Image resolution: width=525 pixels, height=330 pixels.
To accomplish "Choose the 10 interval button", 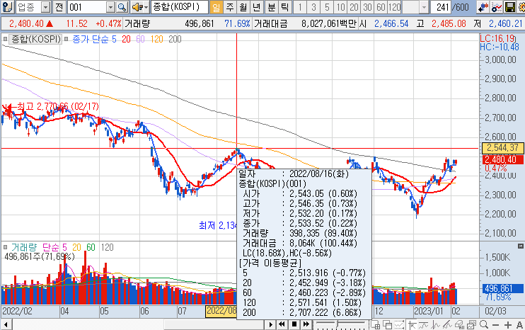I will [x=340, y=7].
